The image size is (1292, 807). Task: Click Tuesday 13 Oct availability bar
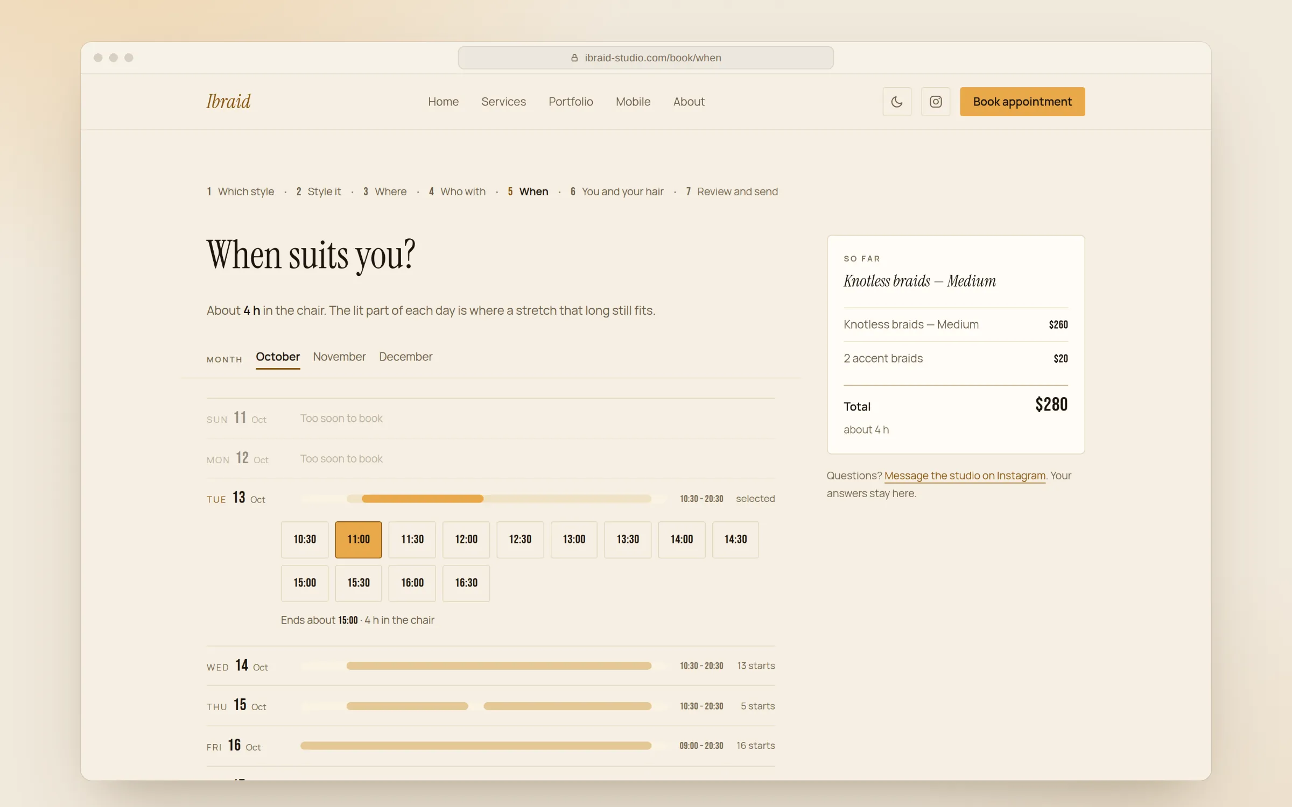476,499
